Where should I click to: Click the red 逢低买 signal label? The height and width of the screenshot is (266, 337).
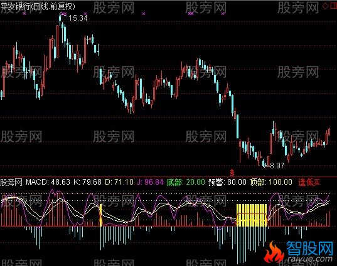[x=309, y=182]
